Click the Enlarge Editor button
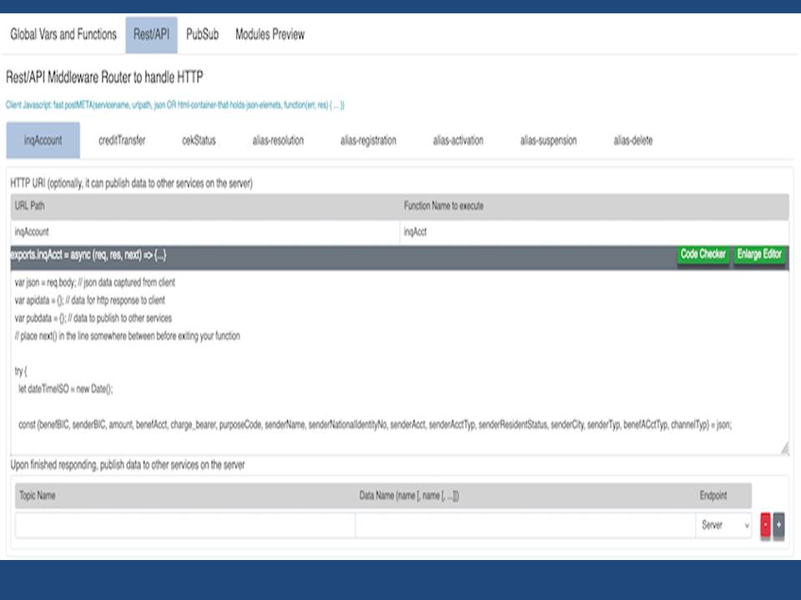The height and width of the screenshot is (600, 801). (x=759, y=255)
